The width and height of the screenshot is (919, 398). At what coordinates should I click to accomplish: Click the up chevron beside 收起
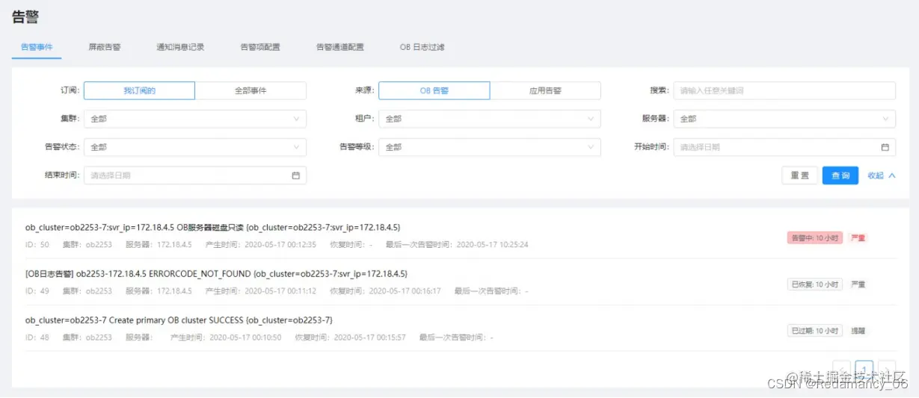coord(892,175)
